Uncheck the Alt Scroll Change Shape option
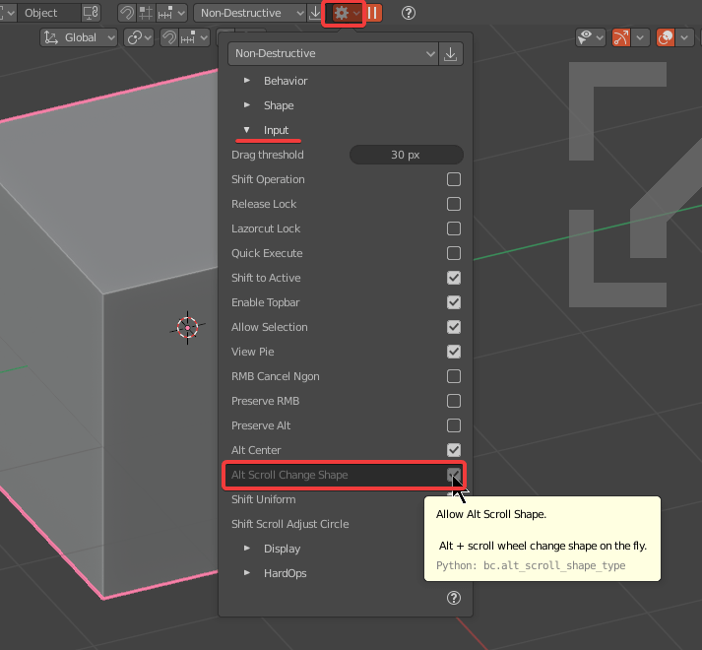The width and height of the screenshot is (702, 650). [454, 475]
